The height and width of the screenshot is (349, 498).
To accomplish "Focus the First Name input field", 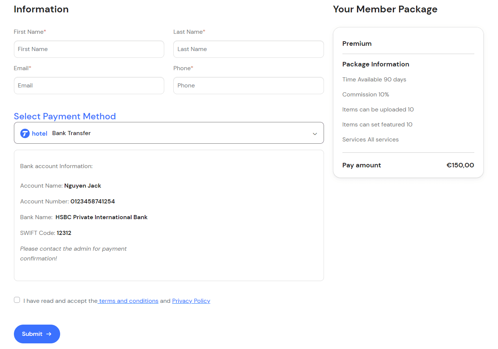I will [89, 49].
